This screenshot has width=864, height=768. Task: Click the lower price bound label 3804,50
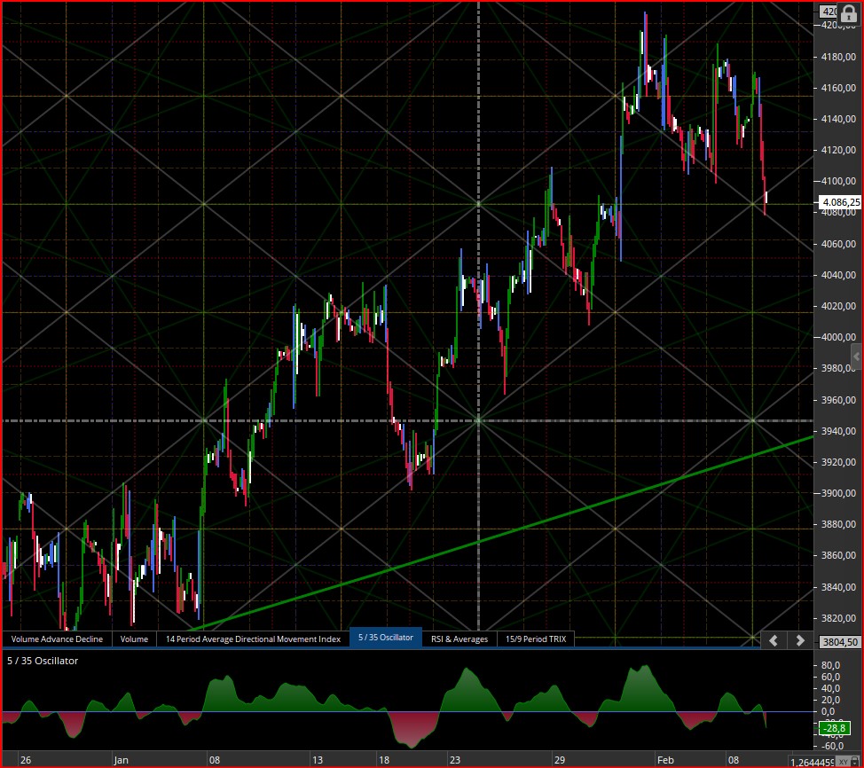pos(840,642)
